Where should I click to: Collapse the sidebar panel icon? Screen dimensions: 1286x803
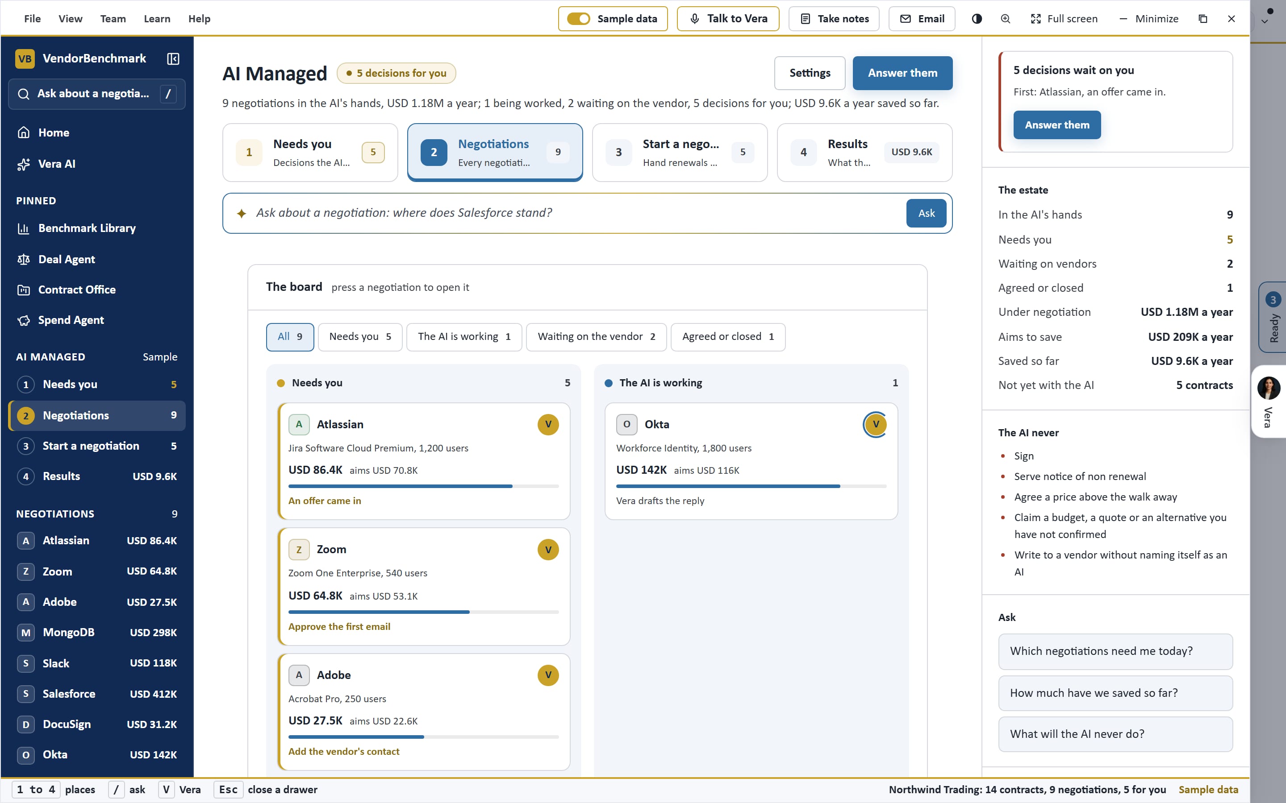(173, 58)
